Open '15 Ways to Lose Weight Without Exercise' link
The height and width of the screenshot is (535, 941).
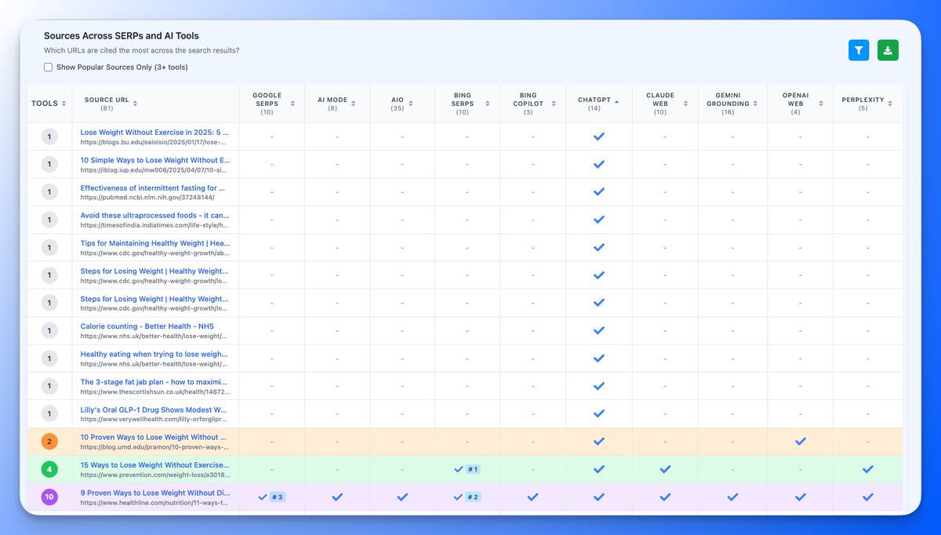pyautogui.click(x=155, y=465)
